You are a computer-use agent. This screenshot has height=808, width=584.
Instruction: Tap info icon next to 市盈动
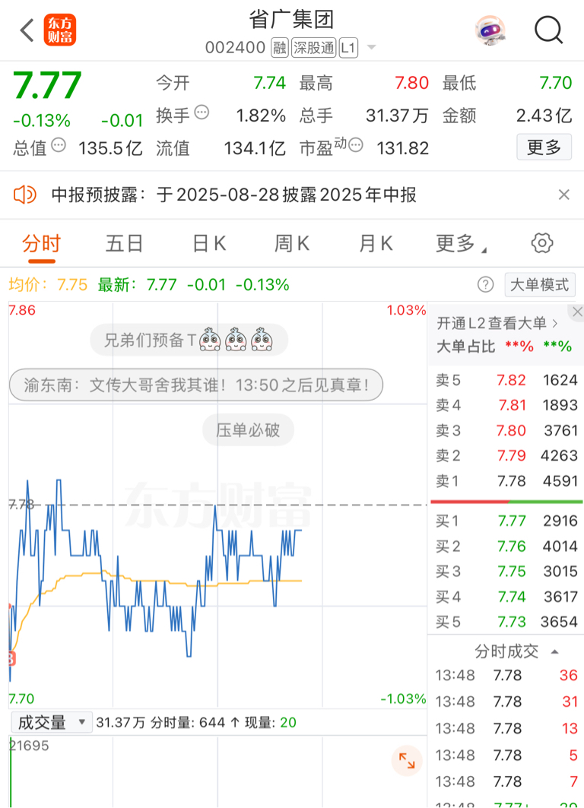click(x=356, y=145)
